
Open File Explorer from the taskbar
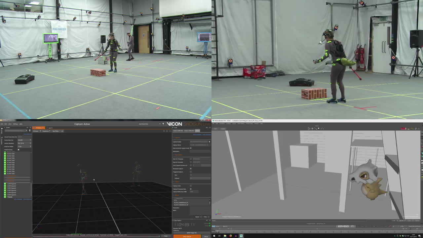(225, 236)
